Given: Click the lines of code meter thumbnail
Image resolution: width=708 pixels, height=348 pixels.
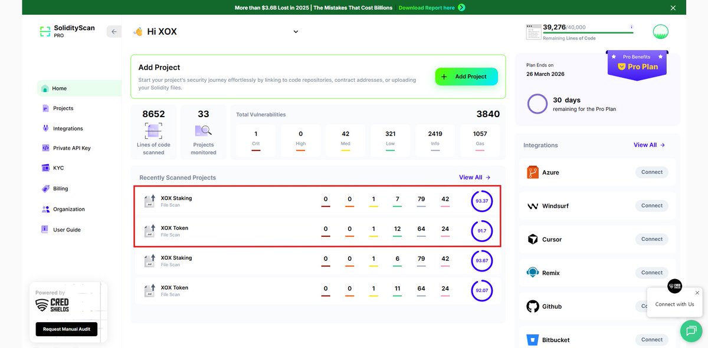Looking at the screenshot, I should [x=533, y=32].
